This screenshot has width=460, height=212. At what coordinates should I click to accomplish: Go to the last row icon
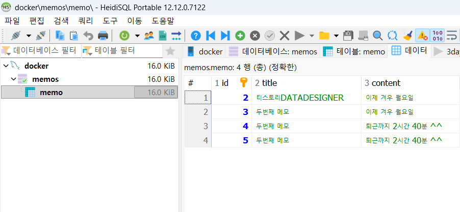point(225,36)
